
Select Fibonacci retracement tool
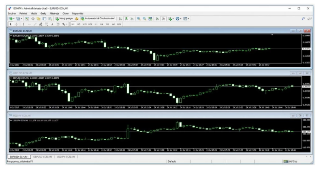click(x=46, y=24)
